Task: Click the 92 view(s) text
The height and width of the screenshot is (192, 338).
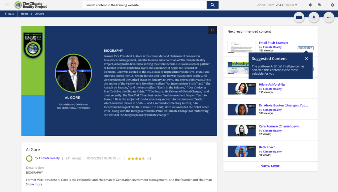Action: [x=265, y=134]
